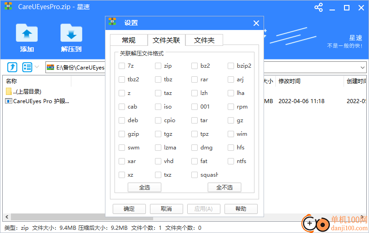This screenshot has height=233, width=369.
Task: Expand the address path dropdown
Action: pyautogui.click(x=363, y=68)
